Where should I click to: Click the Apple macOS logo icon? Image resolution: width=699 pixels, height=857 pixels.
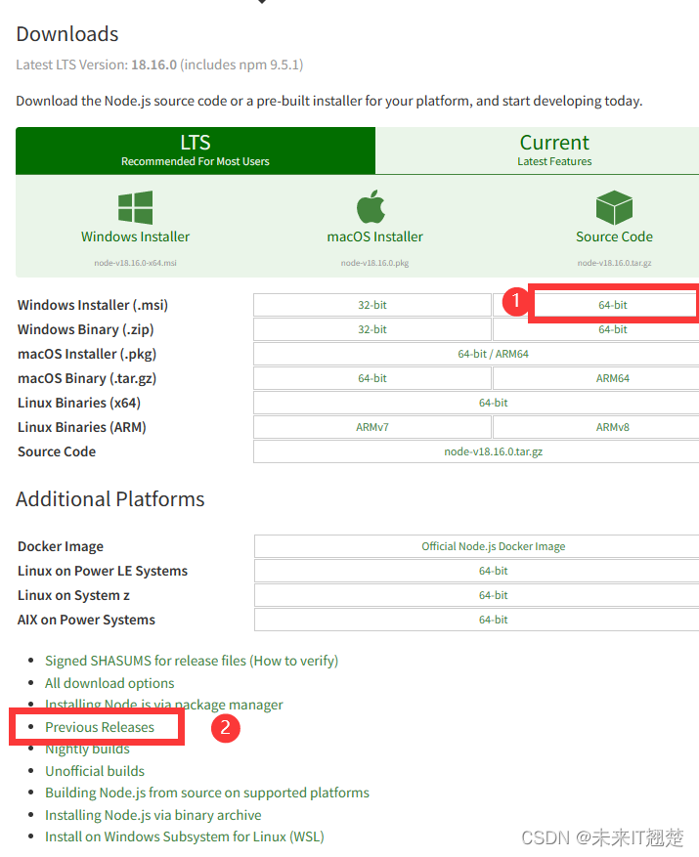click(x=371, y=206)
